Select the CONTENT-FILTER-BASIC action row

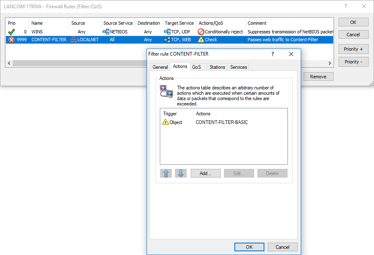(x=222, y=122)
